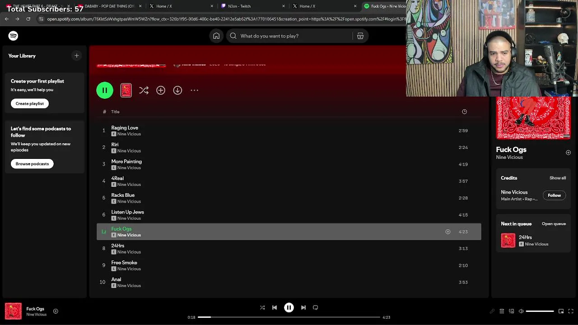Sort by the duration clock column header
The image size is (578, 325).
point(464,111)
